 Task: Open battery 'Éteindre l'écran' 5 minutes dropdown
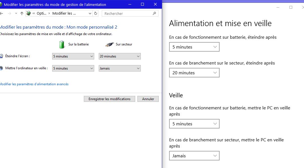click(x=73, y=56)
